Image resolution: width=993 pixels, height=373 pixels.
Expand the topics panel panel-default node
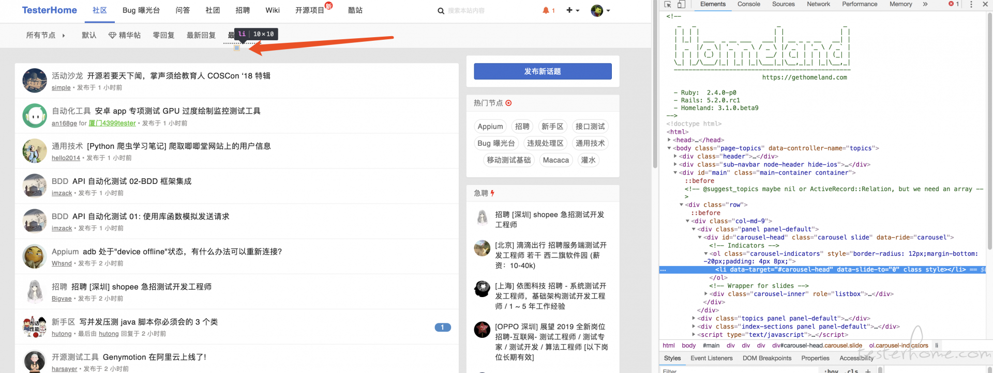[694, 319]
